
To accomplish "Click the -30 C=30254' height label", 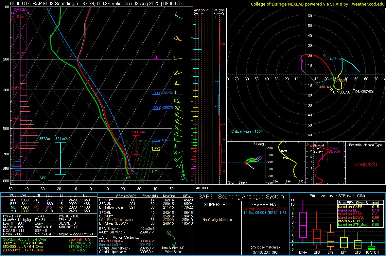I will [x=163, y=93].
